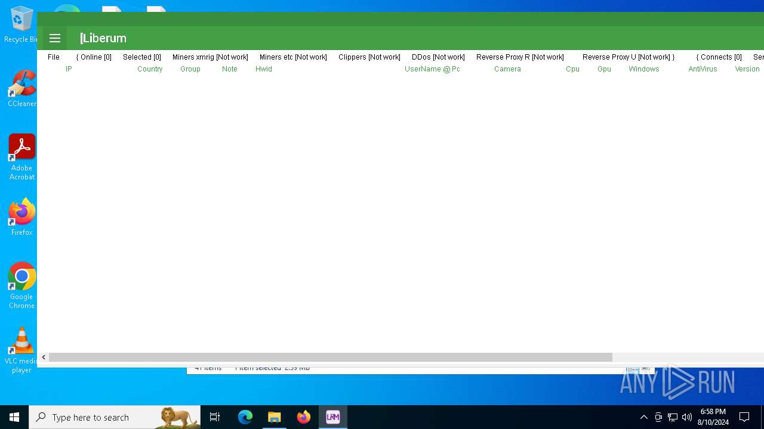Open Miners xmrig [Not work] menu
Screen dimensions: 764x429
click(210, 57)
